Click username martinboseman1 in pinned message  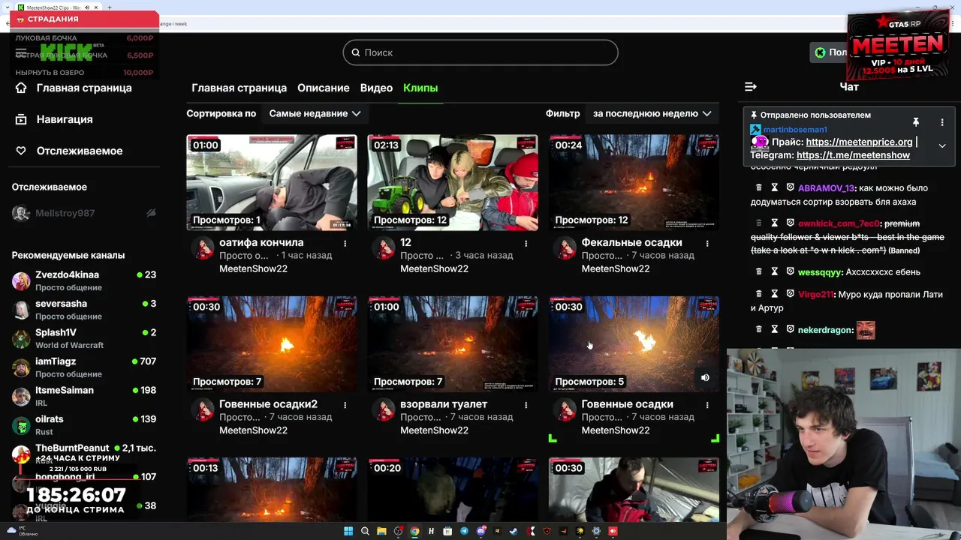(794, 130)
